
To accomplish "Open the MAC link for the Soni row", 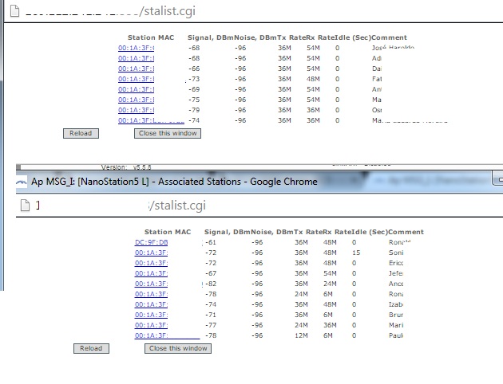I will coord(152,253).
